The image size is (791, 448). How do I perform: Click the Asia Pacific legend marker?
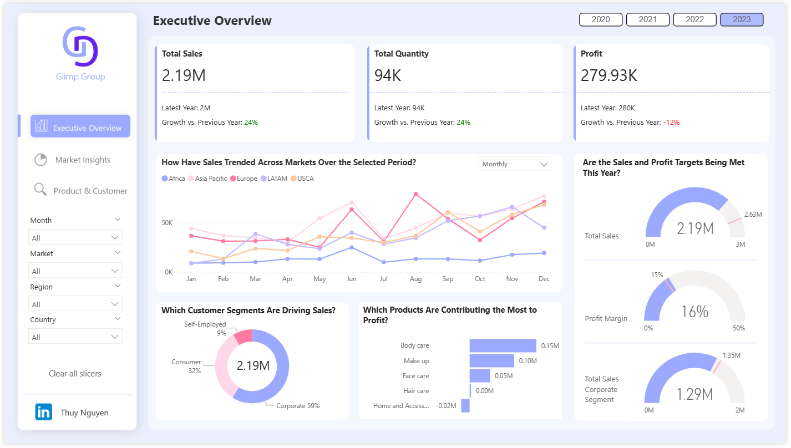coord(191,179)
